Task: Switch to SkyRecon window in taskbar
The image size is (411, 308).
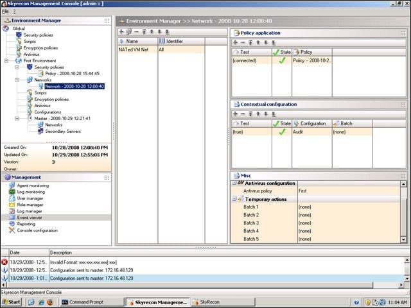Action: [223, 302]
